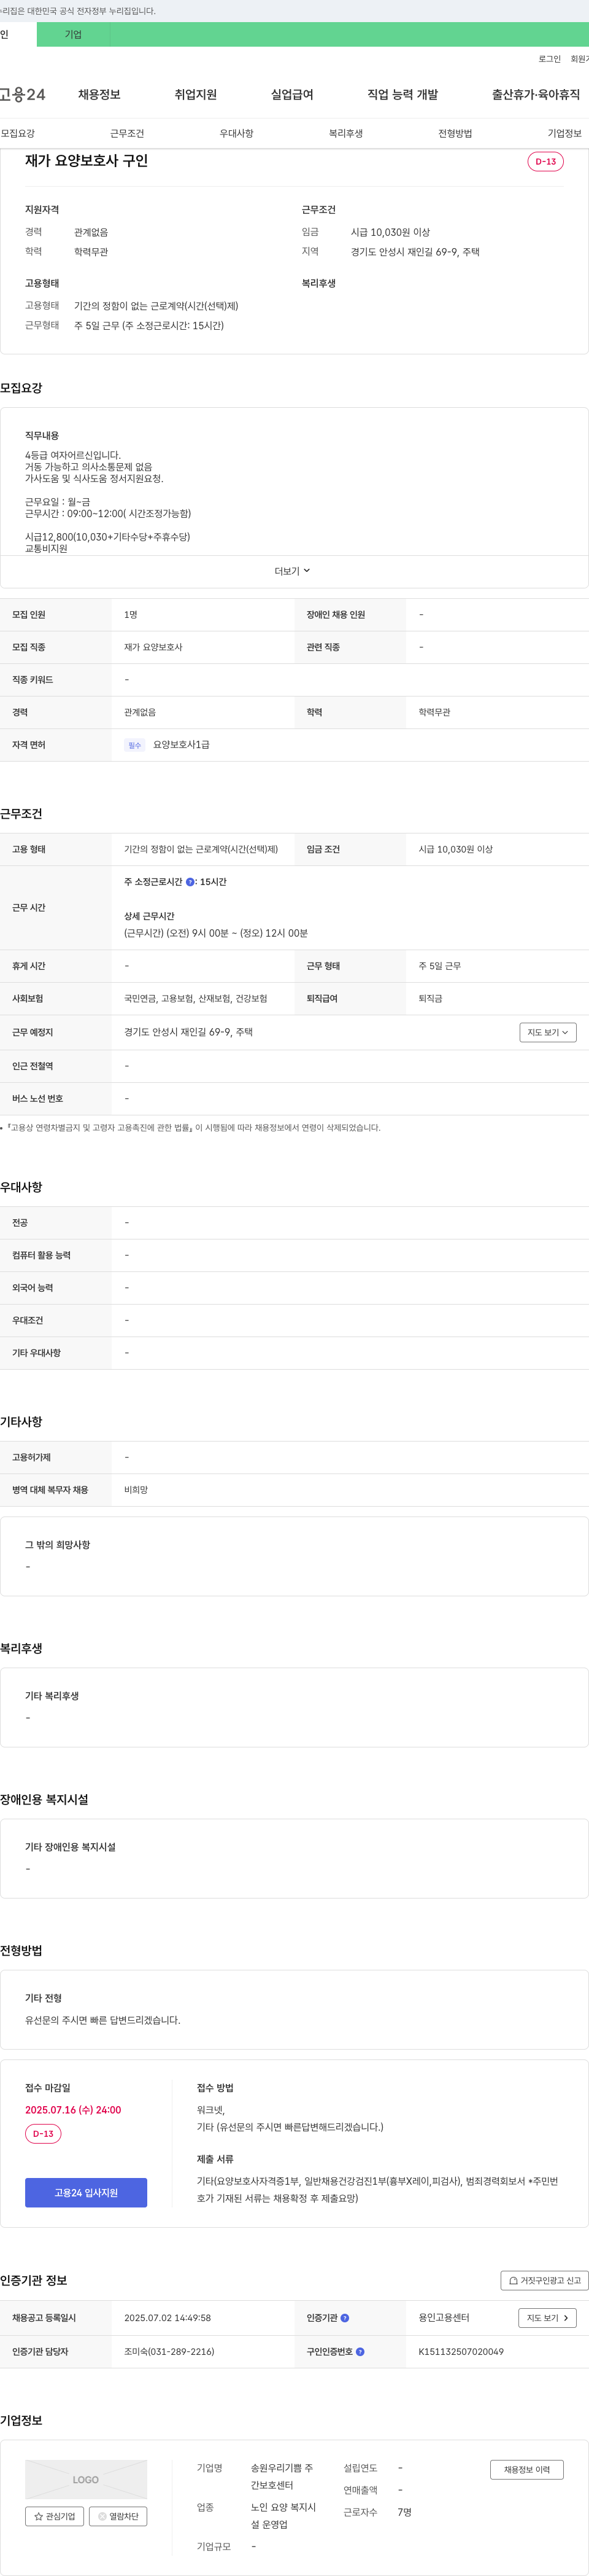Click the help icon next to 주 소정근로시간

tap(191, 882)
